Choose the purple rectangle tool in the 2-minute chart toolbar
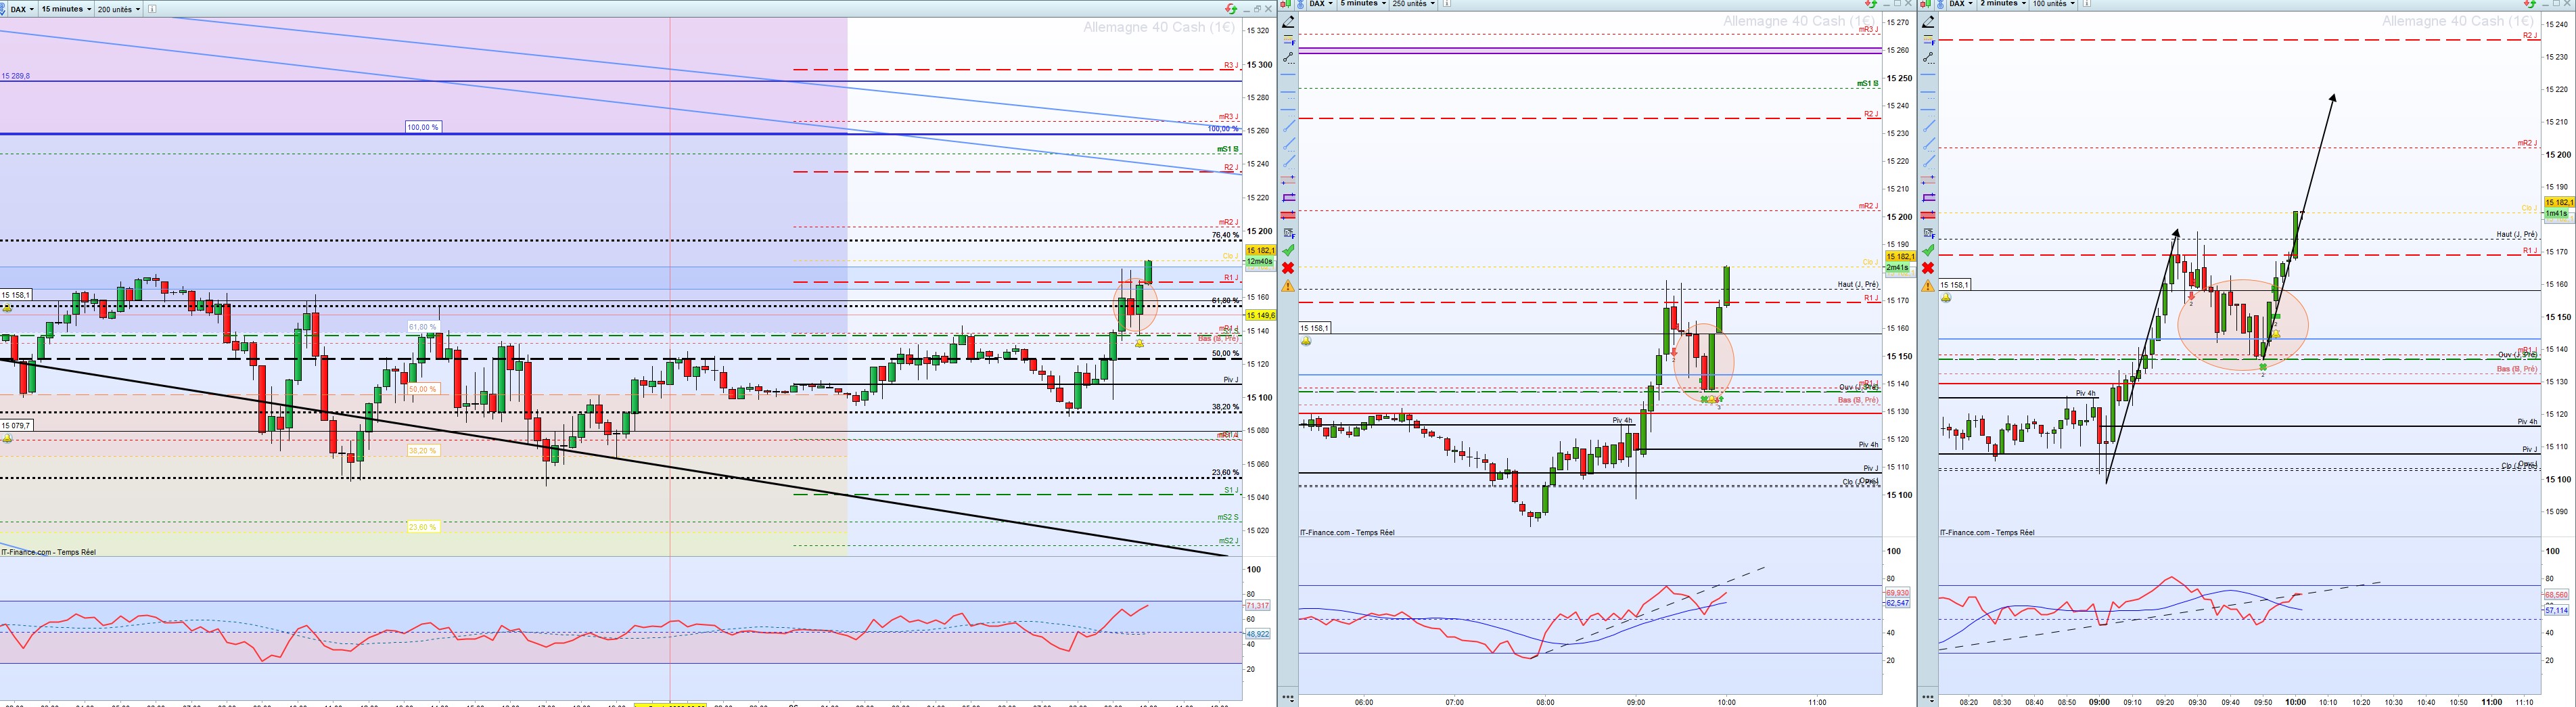Screen dimensions: 2576x707 pos(1928,197)
